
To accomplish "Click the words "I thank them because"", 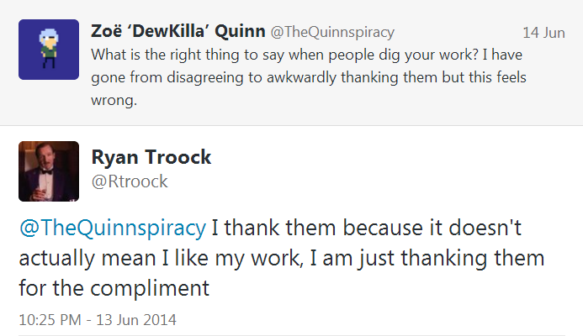I will [x=317, y=228].
